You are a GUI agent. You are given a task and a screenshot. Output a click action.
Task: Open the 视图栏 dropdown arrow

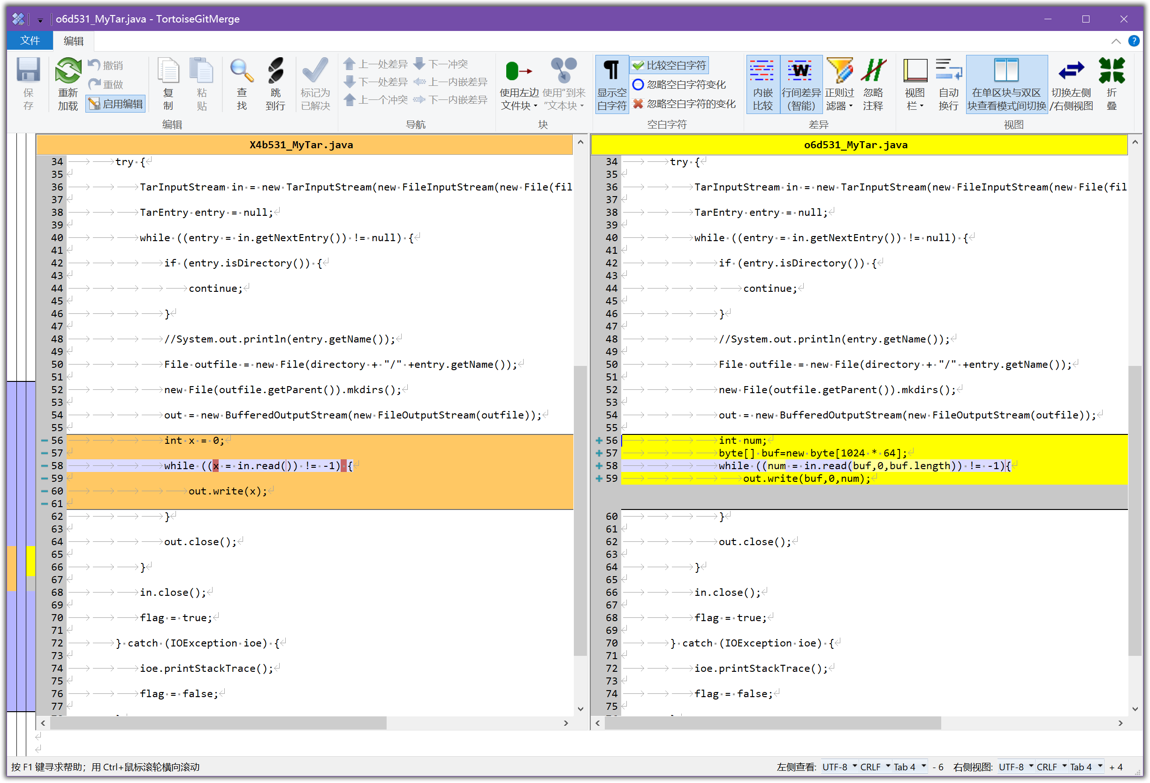coord(922,106)
